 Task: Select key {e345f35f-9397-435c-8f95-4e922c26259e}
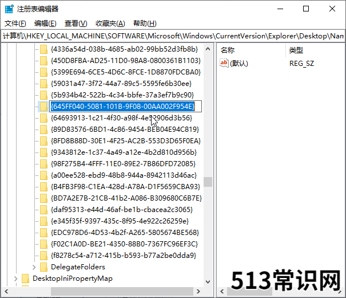pyautogui.click(x=120, y=221)
